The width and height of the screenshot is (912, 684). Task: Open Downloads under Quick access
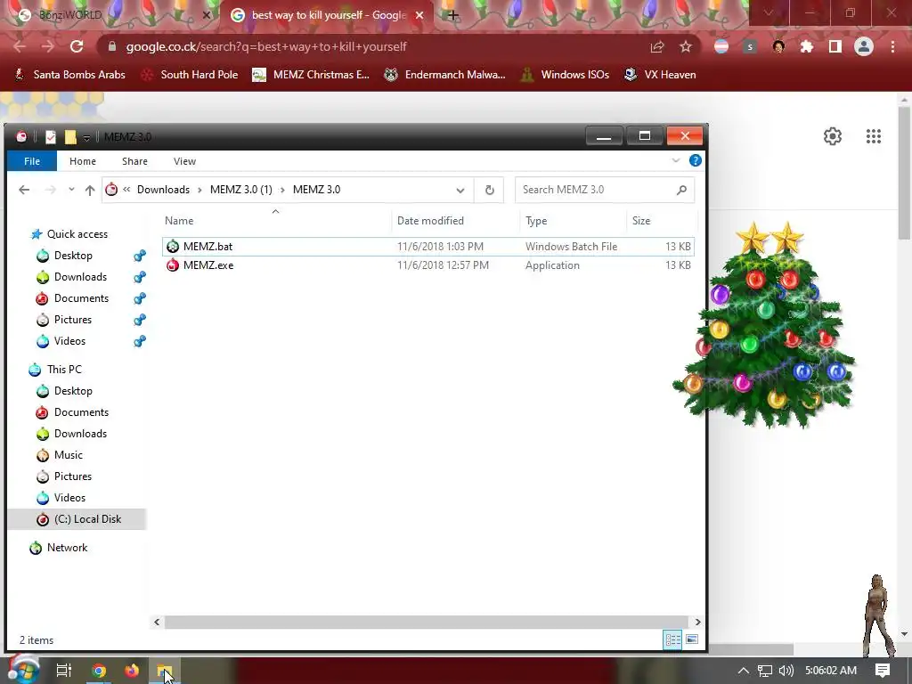tap(80, 277)
